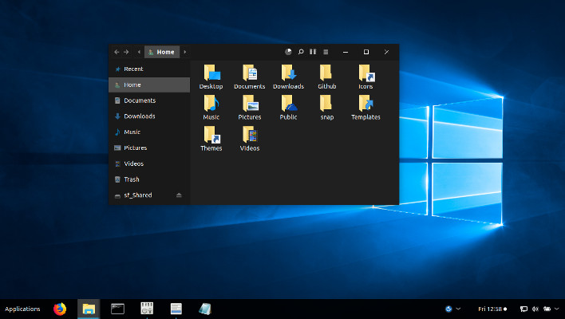Close the file manager window
Image resolution: width=565 pixels, height=319 pixels.
(x=386, y=52)
